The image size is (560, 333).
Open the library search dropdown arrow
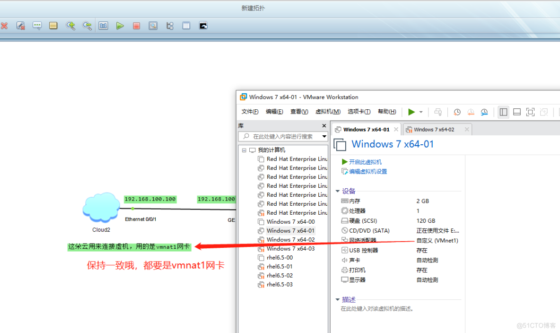coord(324,137)
